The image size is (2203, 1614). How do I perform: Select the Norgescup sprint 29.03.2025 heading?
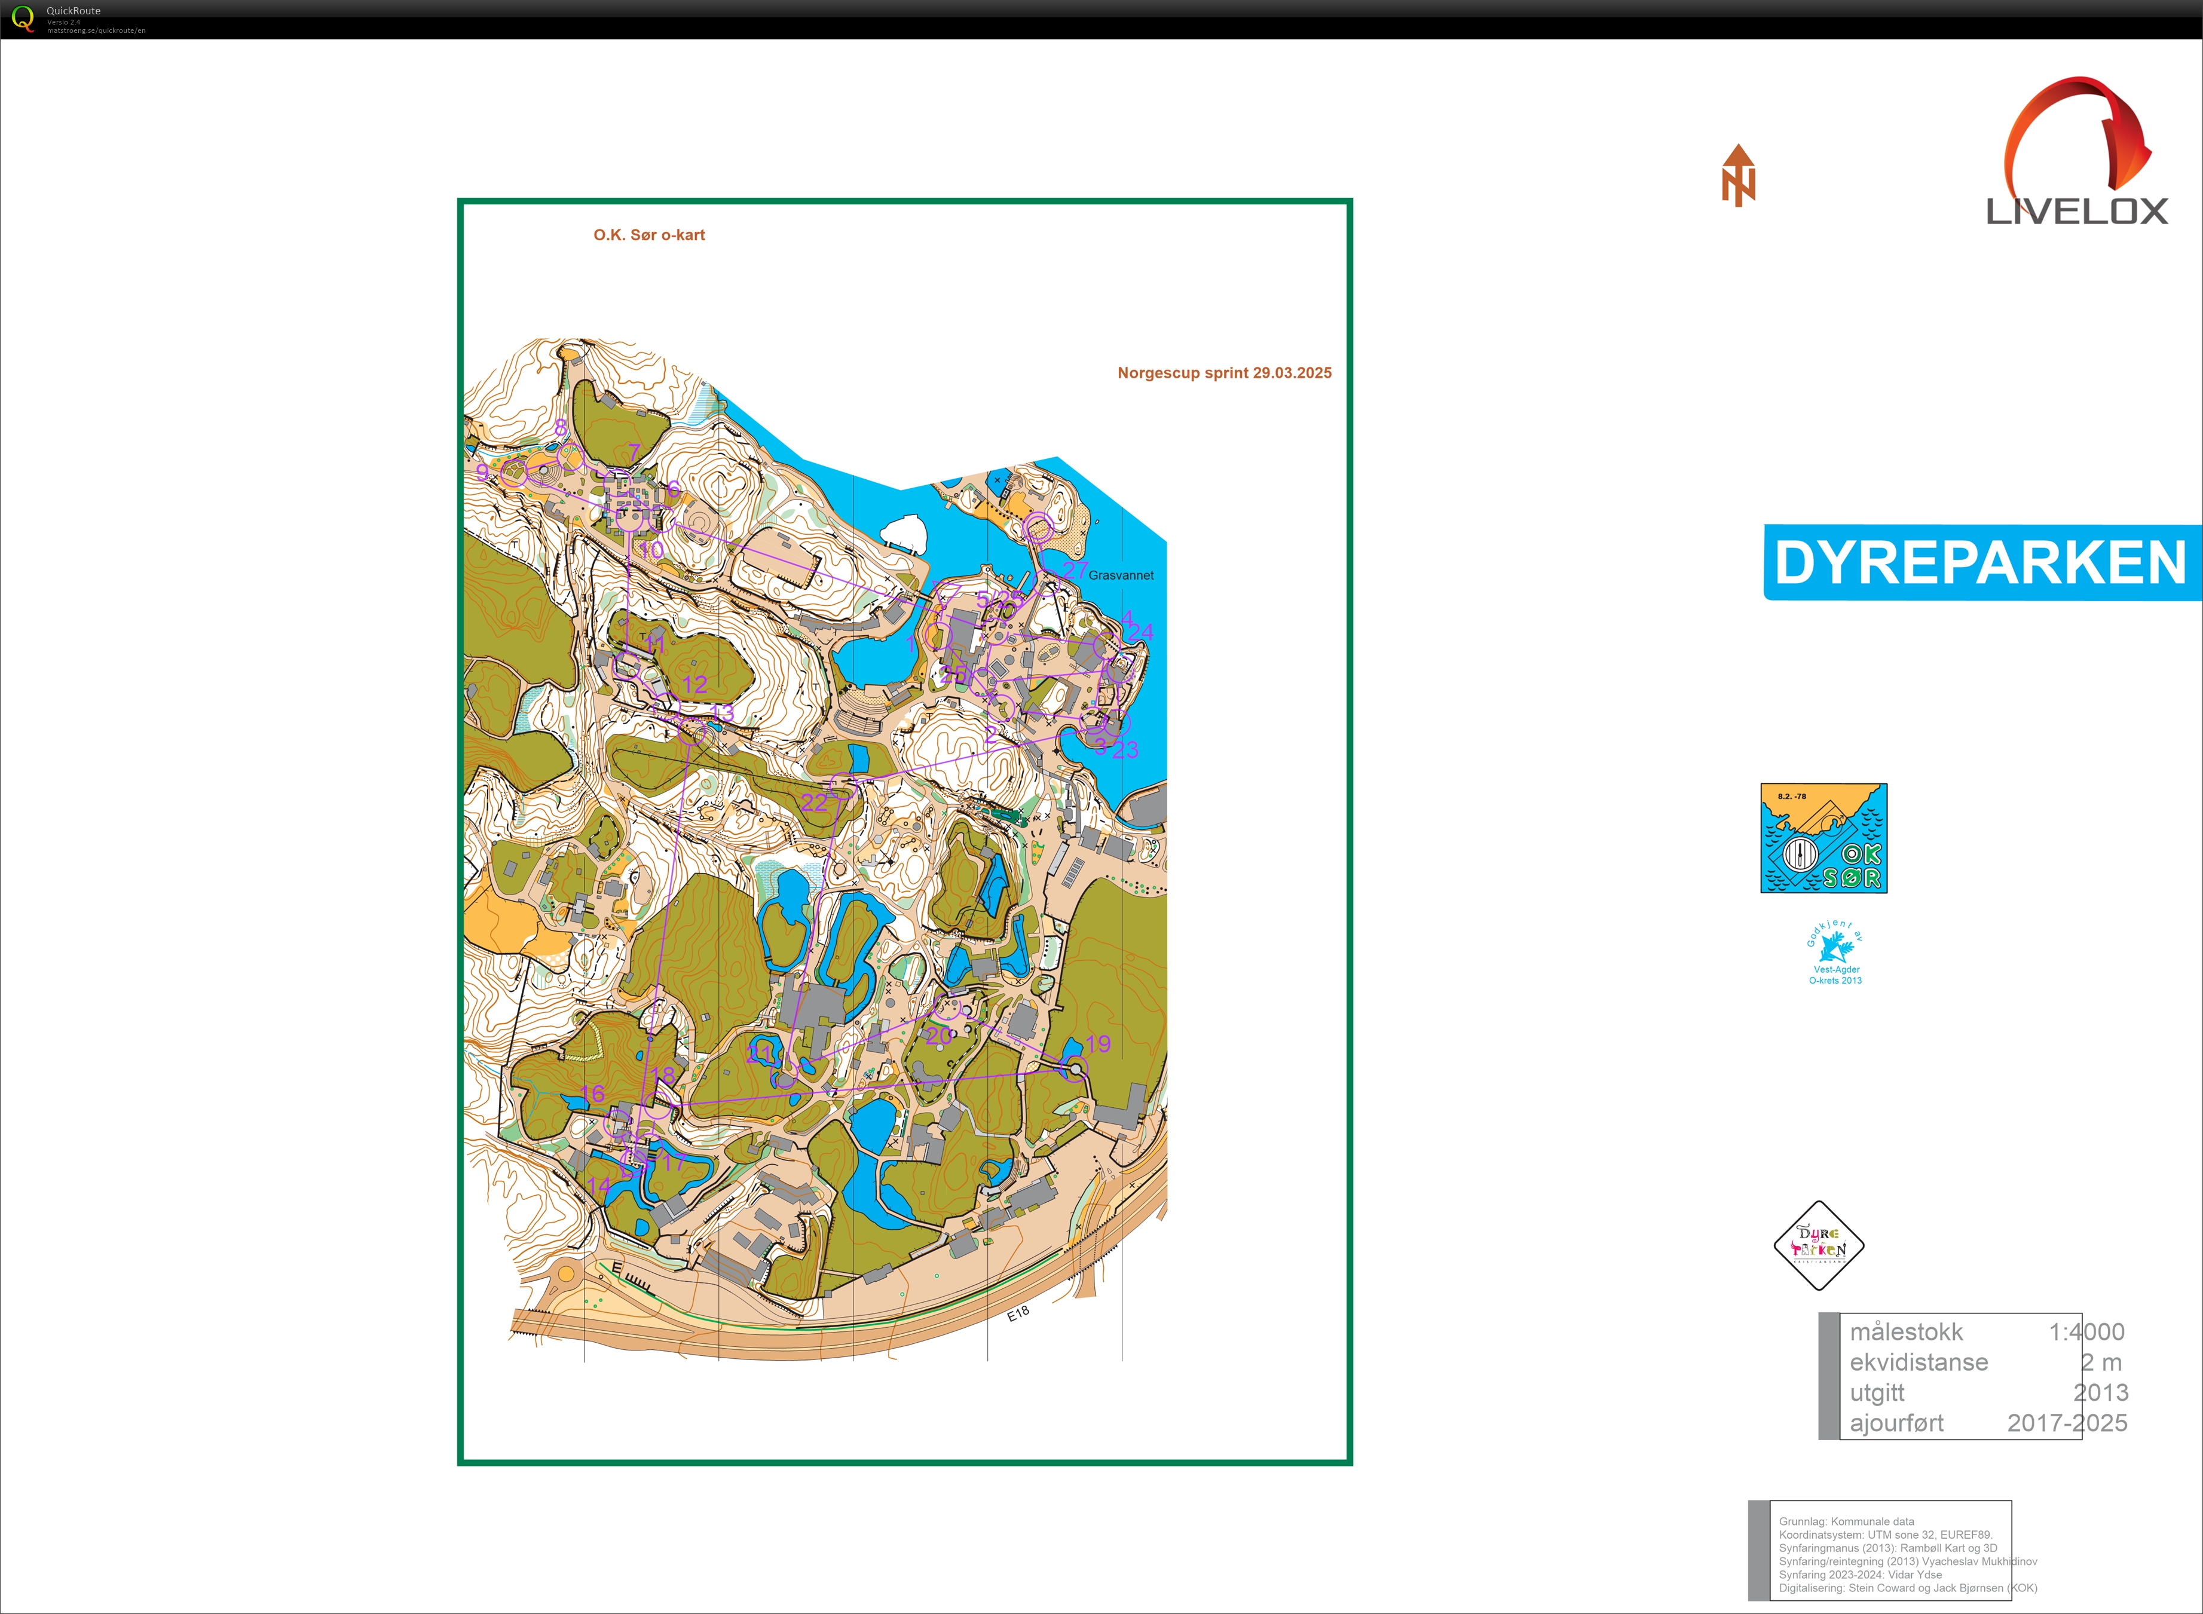tap(1224, 372)
